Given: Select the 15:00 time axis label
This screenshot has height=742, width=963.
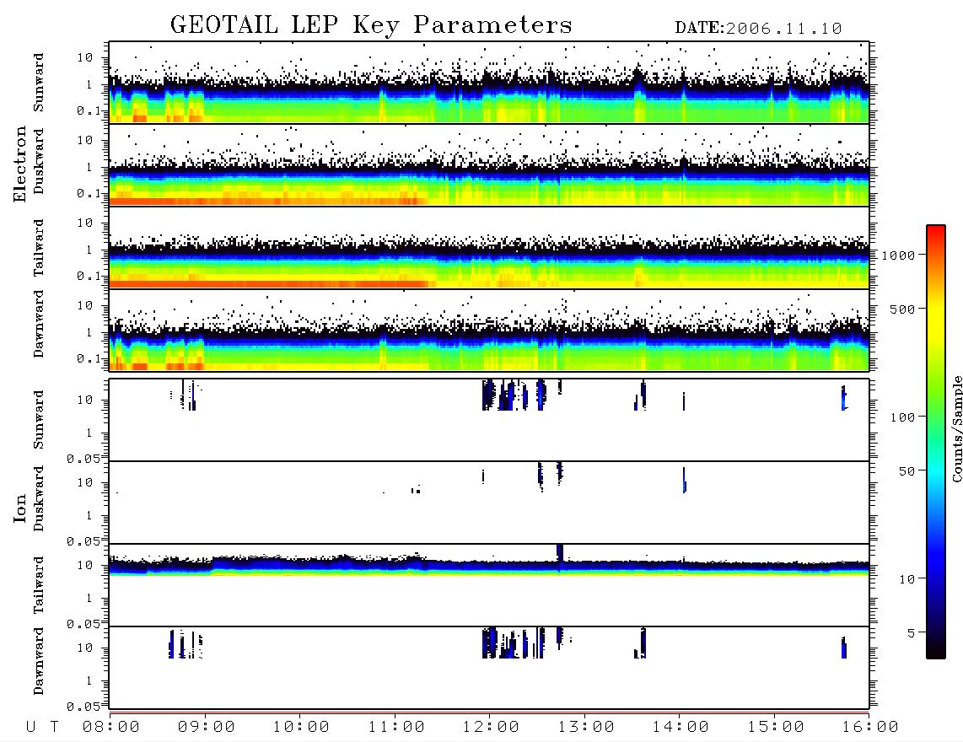Looking at the screenshot, I should point(776,728).
